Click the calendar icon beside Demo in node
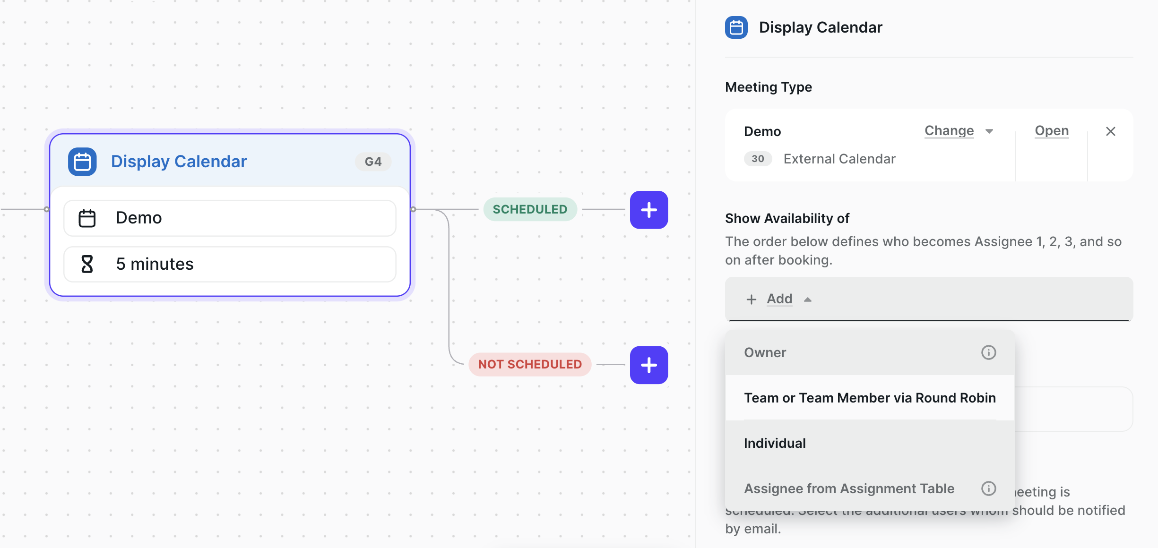Viewport: 1158px width, 548px height. [87, 218]
